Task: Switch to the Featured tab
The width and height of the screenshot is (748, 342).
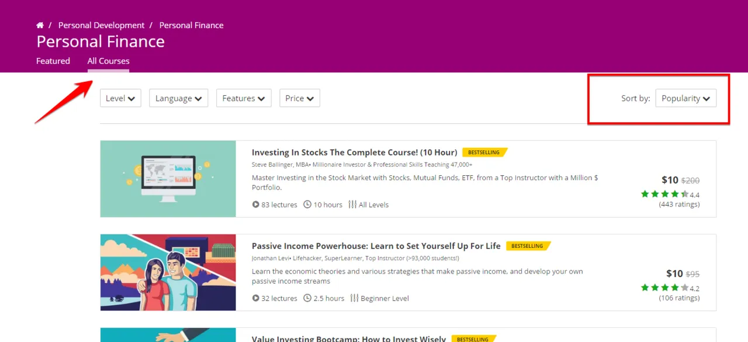Action: click(53, 61)
